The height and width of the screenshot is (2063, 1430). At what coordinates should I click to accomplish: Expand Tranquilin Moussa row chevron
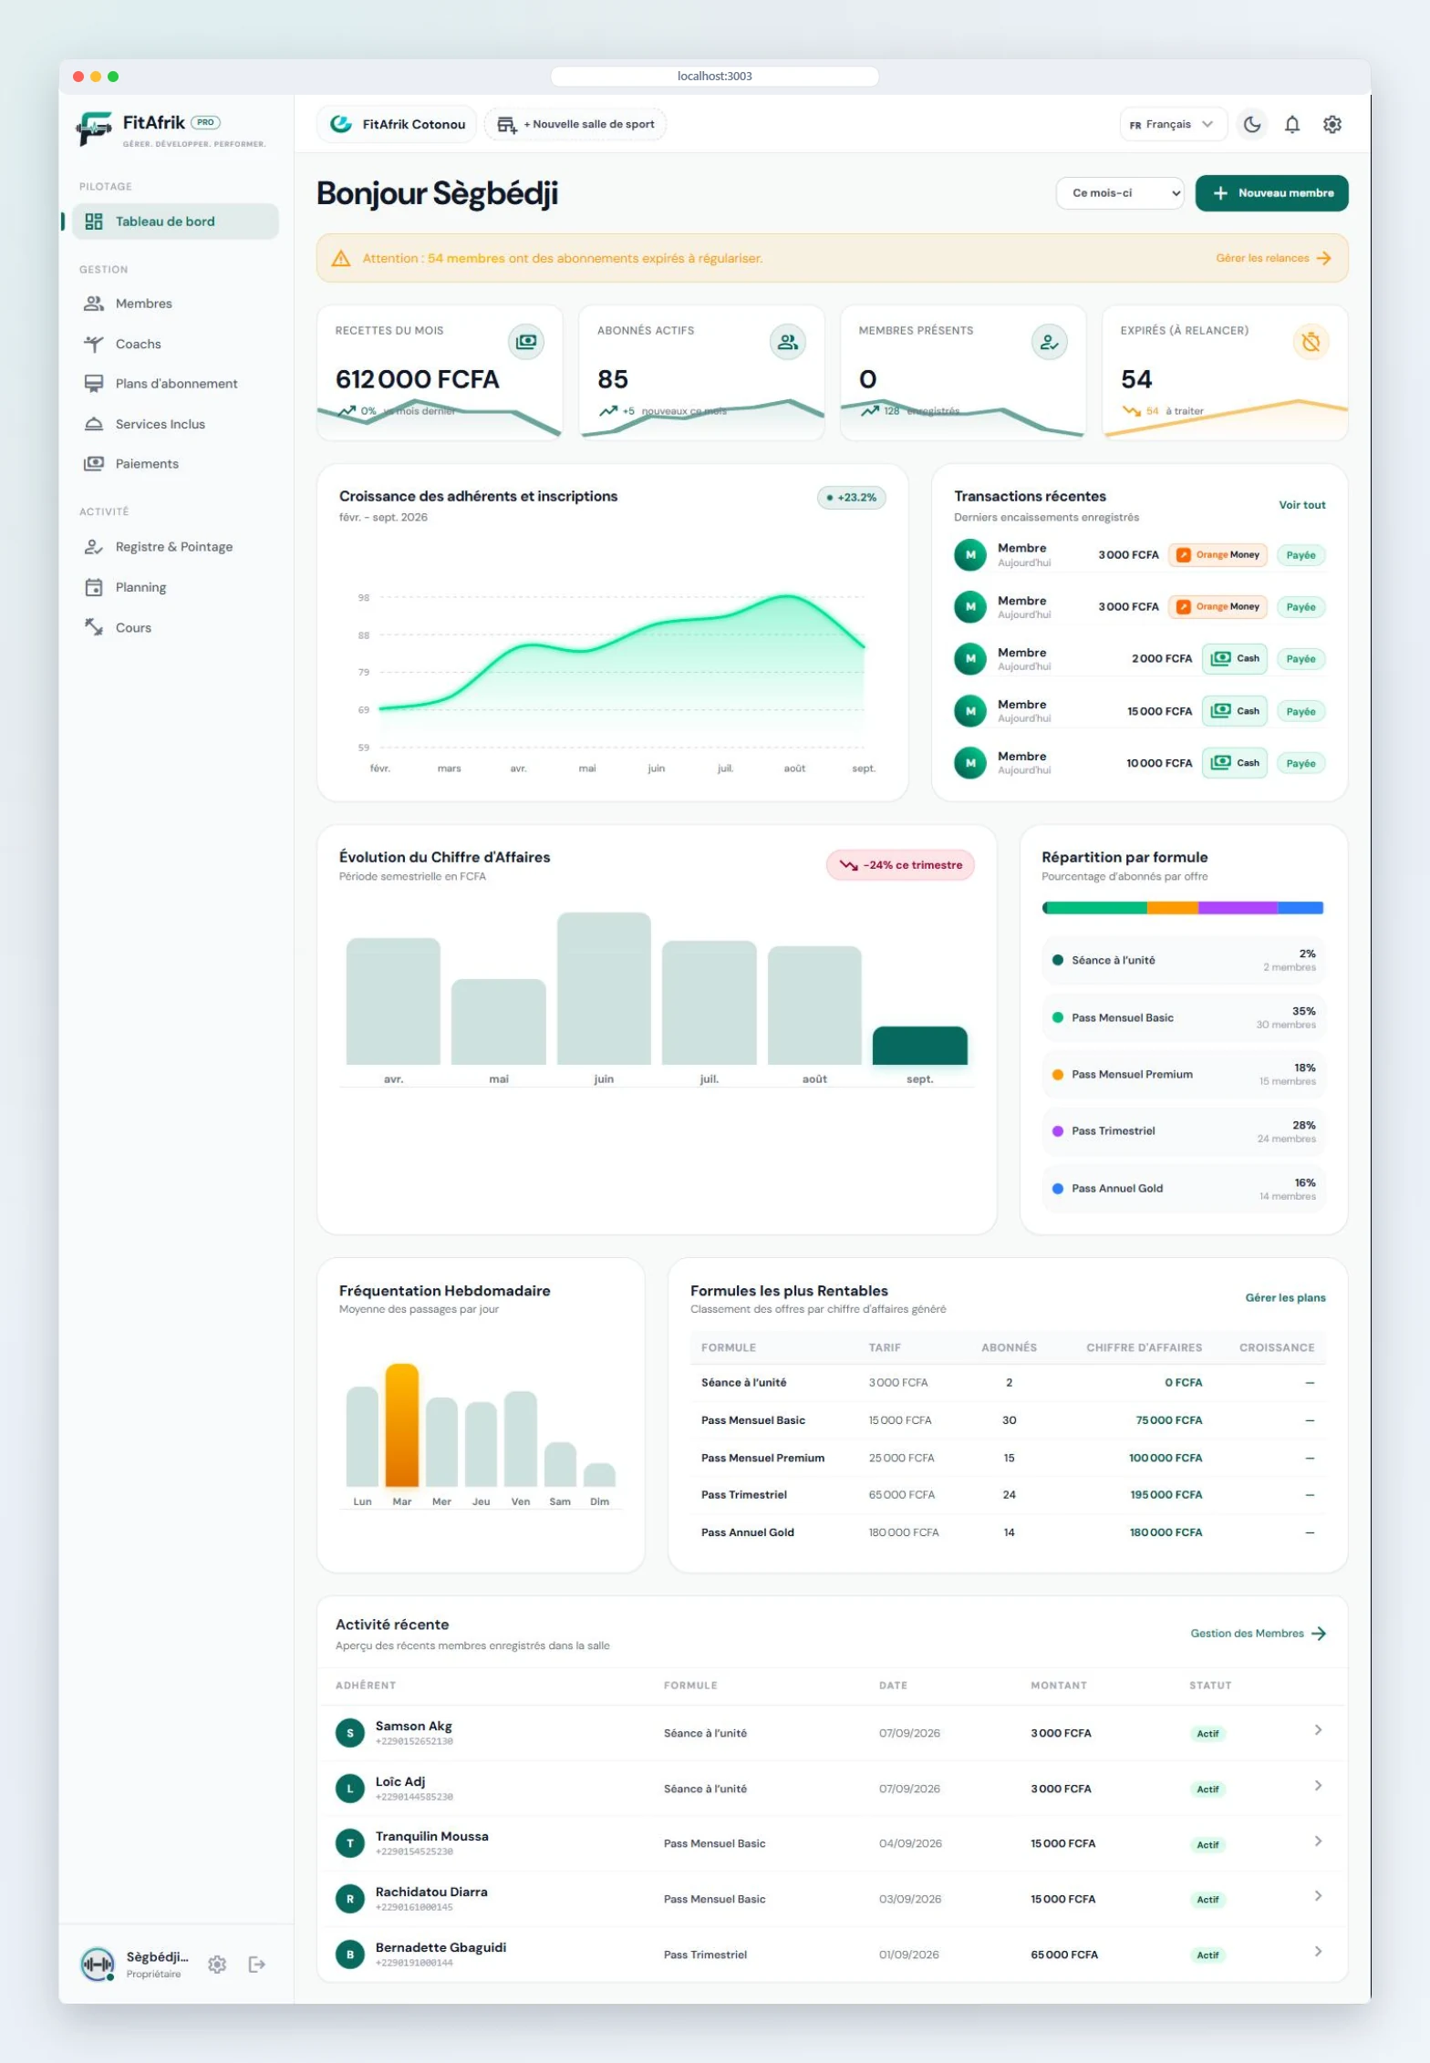[x=1318, y=1841]
